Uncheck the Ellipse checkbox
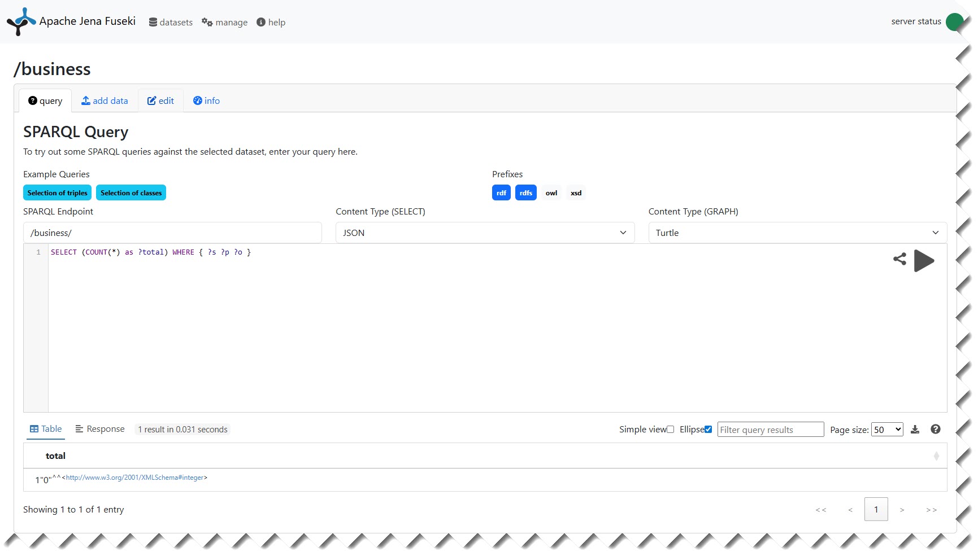978x556 pixels. (x=708, y=430)
